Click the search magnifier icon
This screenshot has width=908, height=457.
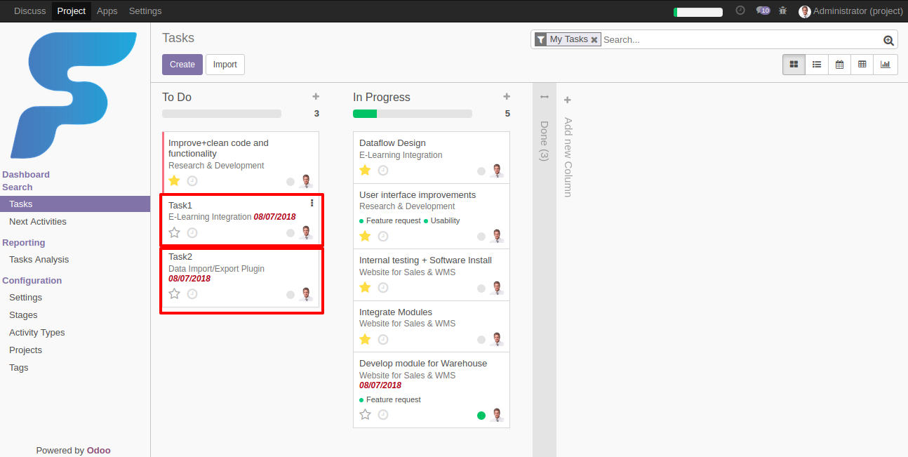pos(888,41)
